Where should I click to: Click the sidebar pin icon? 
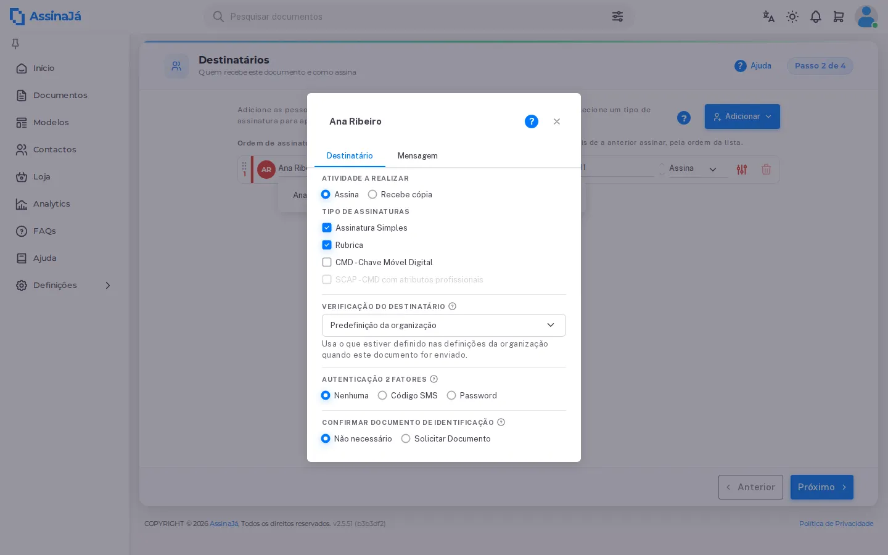point(15,43)
